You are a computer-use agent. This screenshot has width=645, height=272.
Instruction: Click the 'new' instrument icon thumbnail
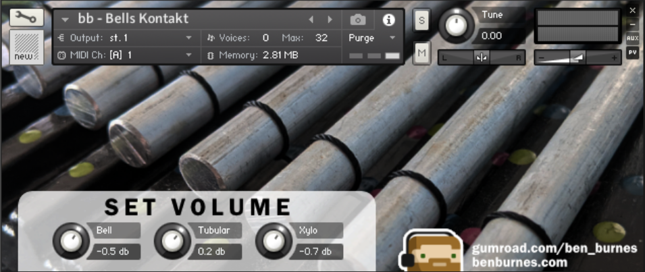click(27, 47)
